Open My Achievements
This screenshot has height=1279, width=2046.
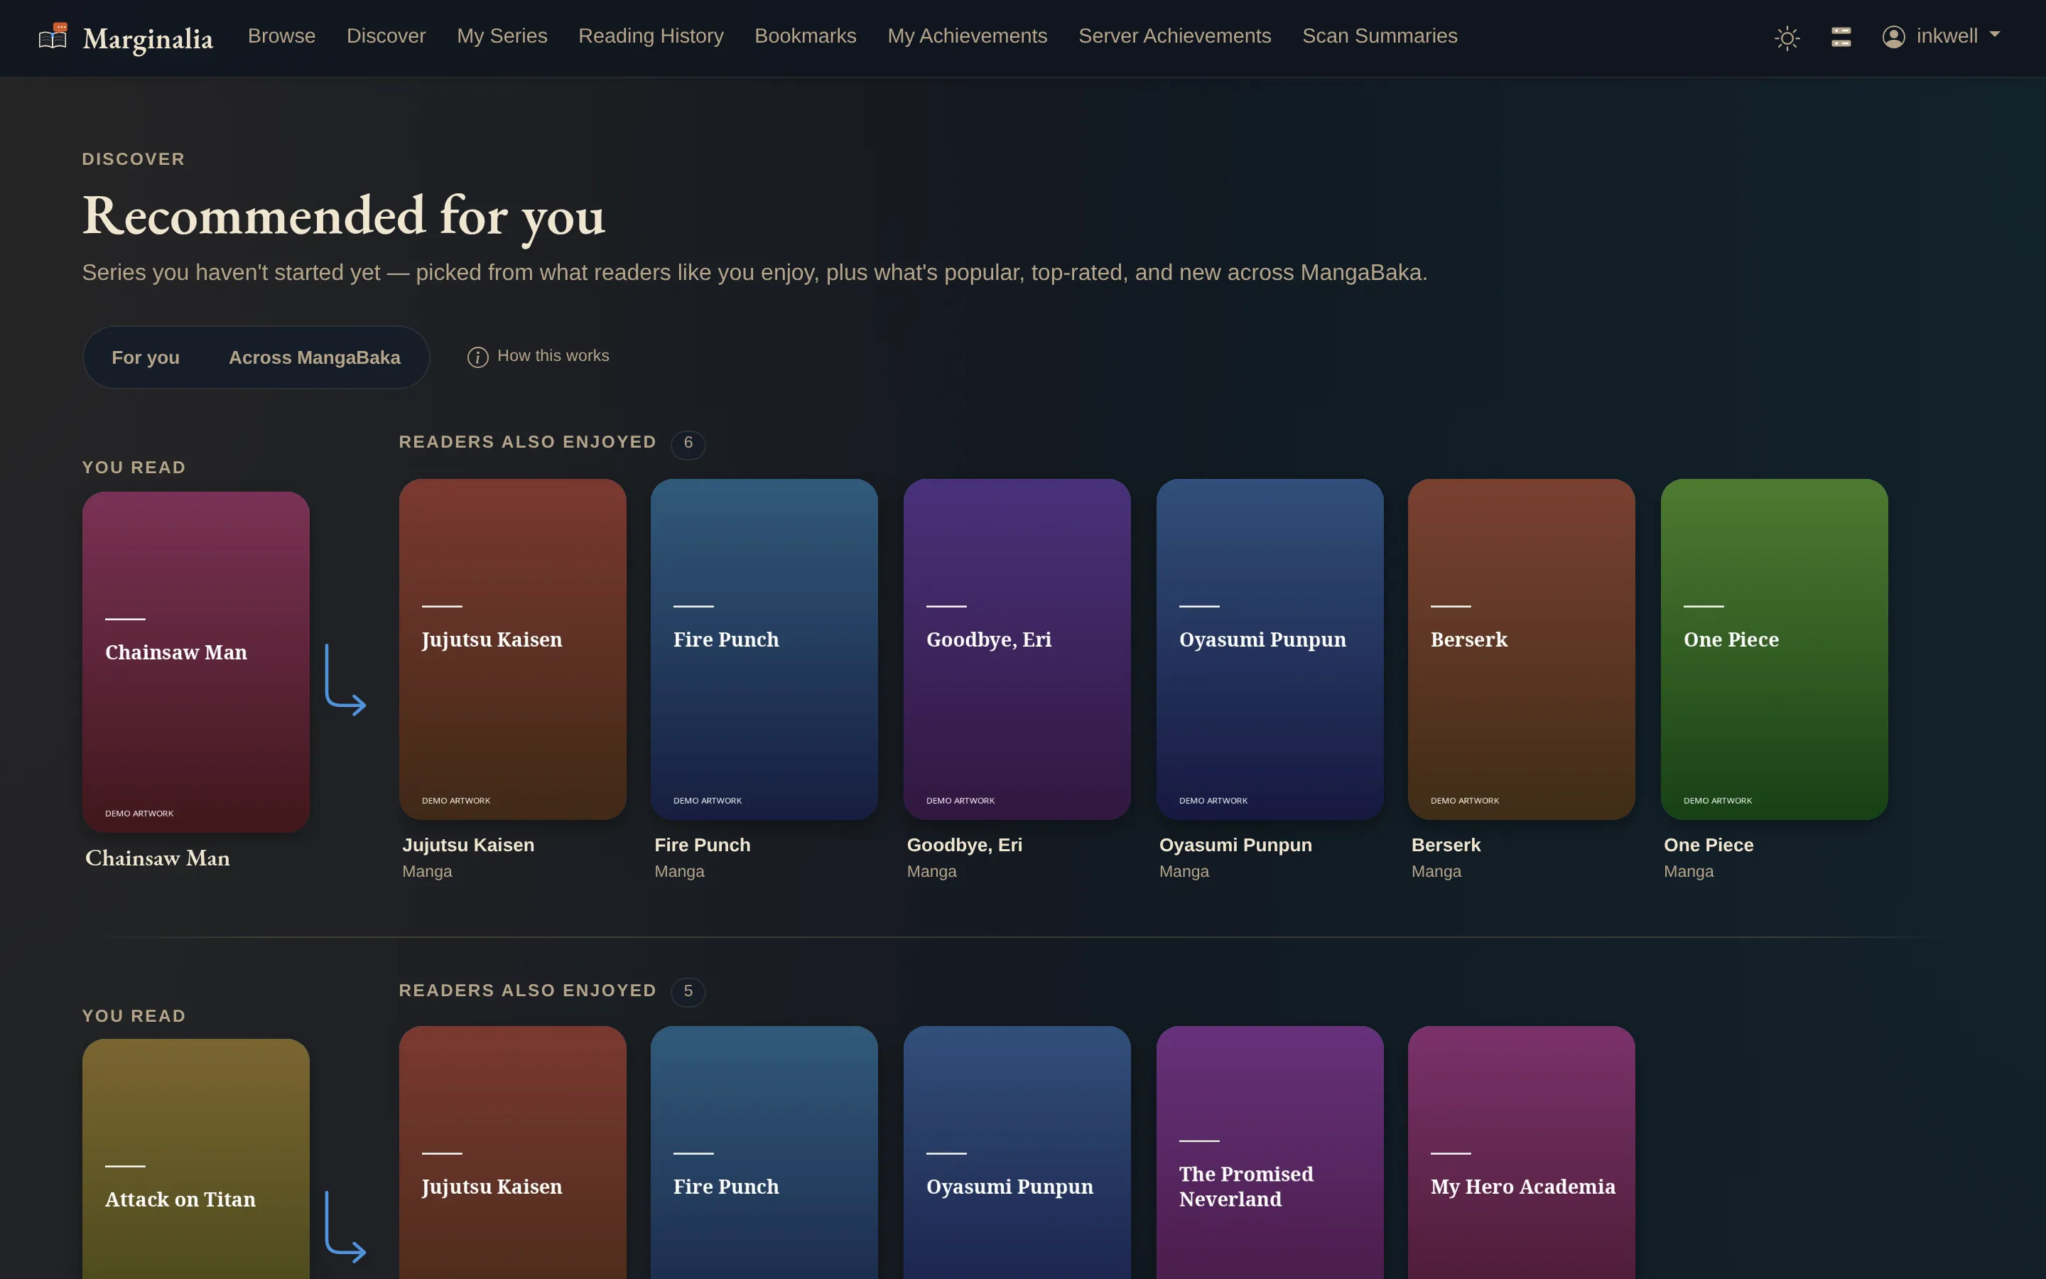pos(967,36)
